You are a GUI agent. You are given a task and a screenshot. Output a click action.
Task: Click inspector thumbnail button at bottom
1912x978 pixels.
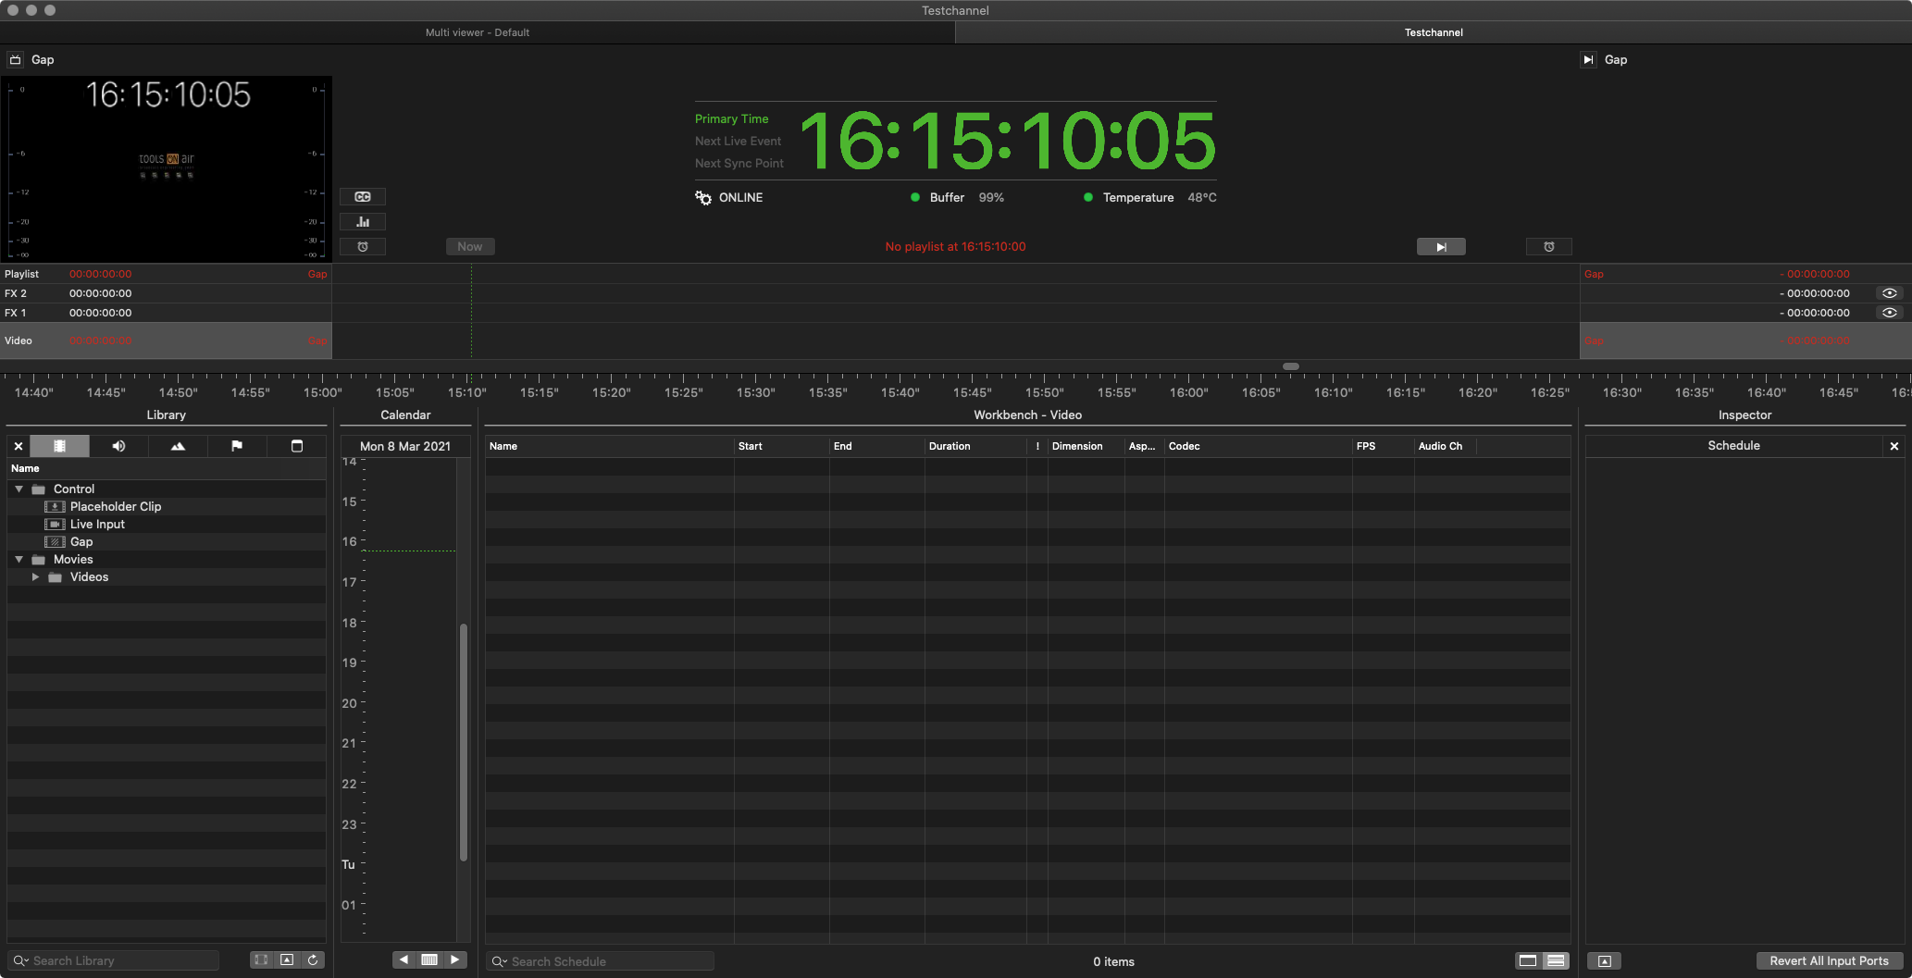coord(1605,960)
